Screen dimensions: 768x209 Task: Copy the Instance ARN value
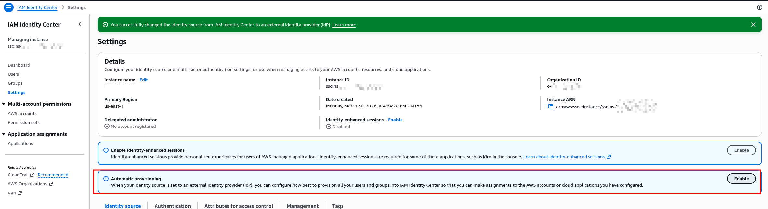551,107
